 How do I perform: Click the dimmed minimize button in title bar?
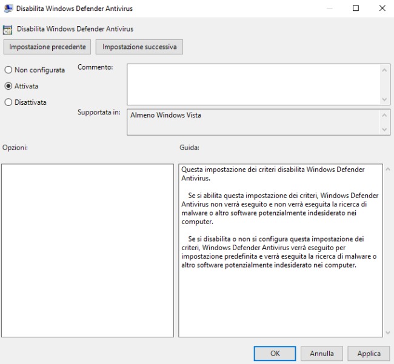[x=329, y=8]
